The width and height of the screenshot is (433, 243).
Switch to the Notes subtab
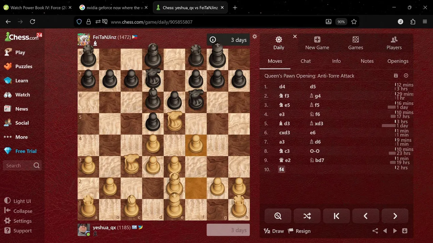click(367, 61)
